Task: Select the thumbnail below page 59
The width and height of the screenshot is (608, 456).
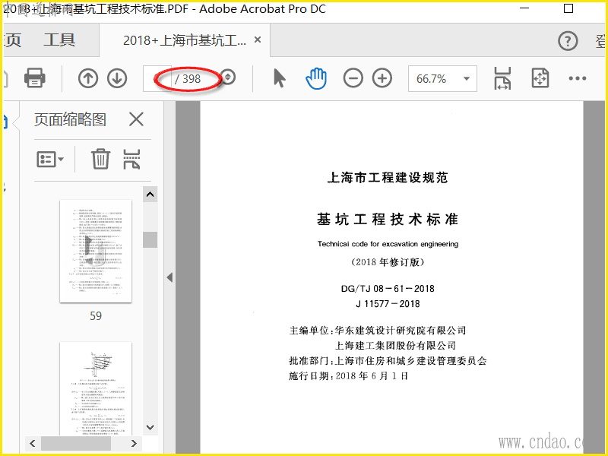Action: (x=96, y=388)
